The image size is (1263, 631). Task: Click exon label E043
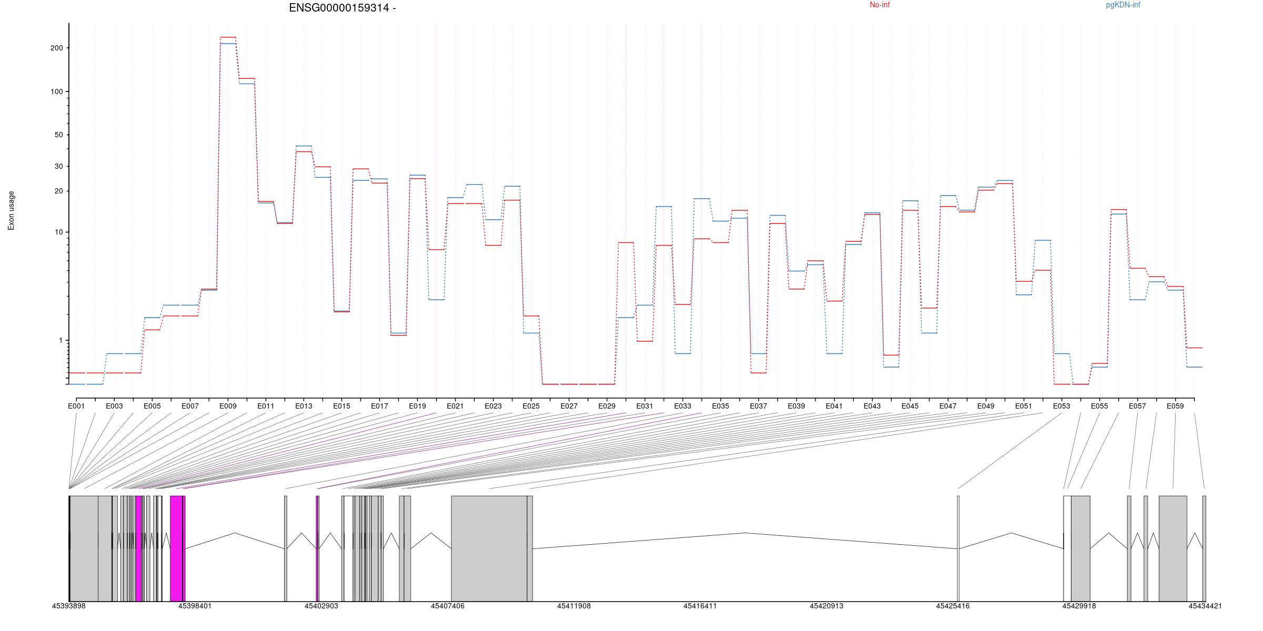[x=872, y=406]
